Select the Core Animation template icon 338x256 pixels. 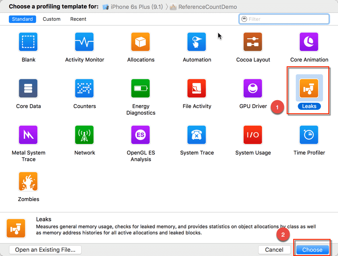(309, 42)
